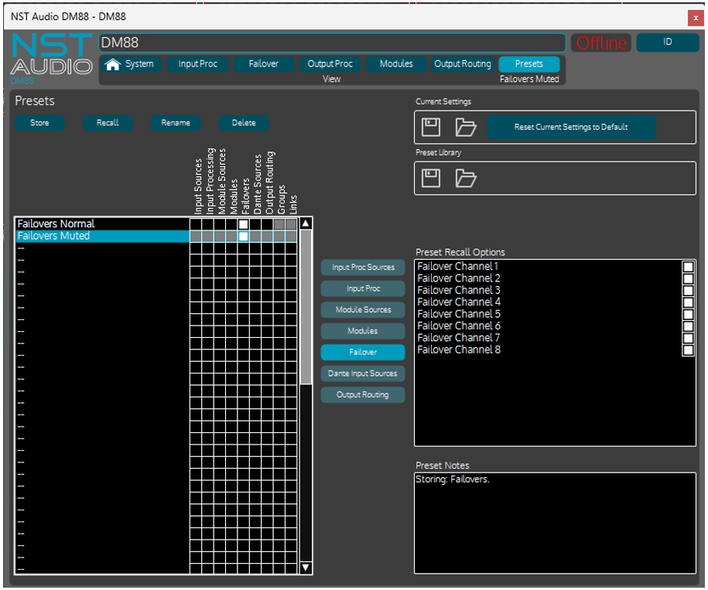This screenshot has width=708, height=590.
Task: Click the device name field DM88
Action: [332, 43]
